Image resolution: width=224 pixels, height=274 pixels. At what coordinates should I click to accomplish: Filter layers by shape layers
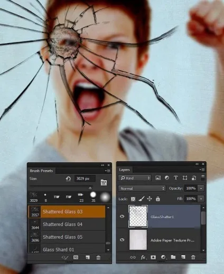coord(185,178)
